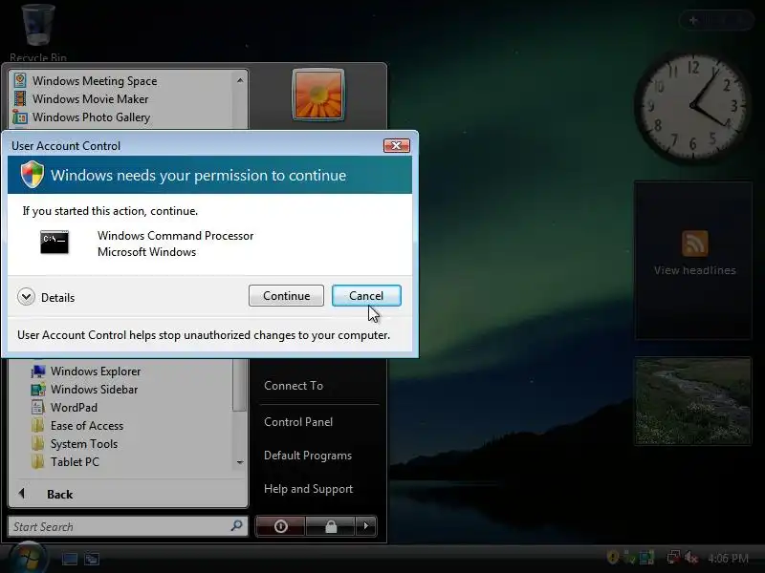
Task: Close the User Account Control dialog
Action: tap(396, 145)
